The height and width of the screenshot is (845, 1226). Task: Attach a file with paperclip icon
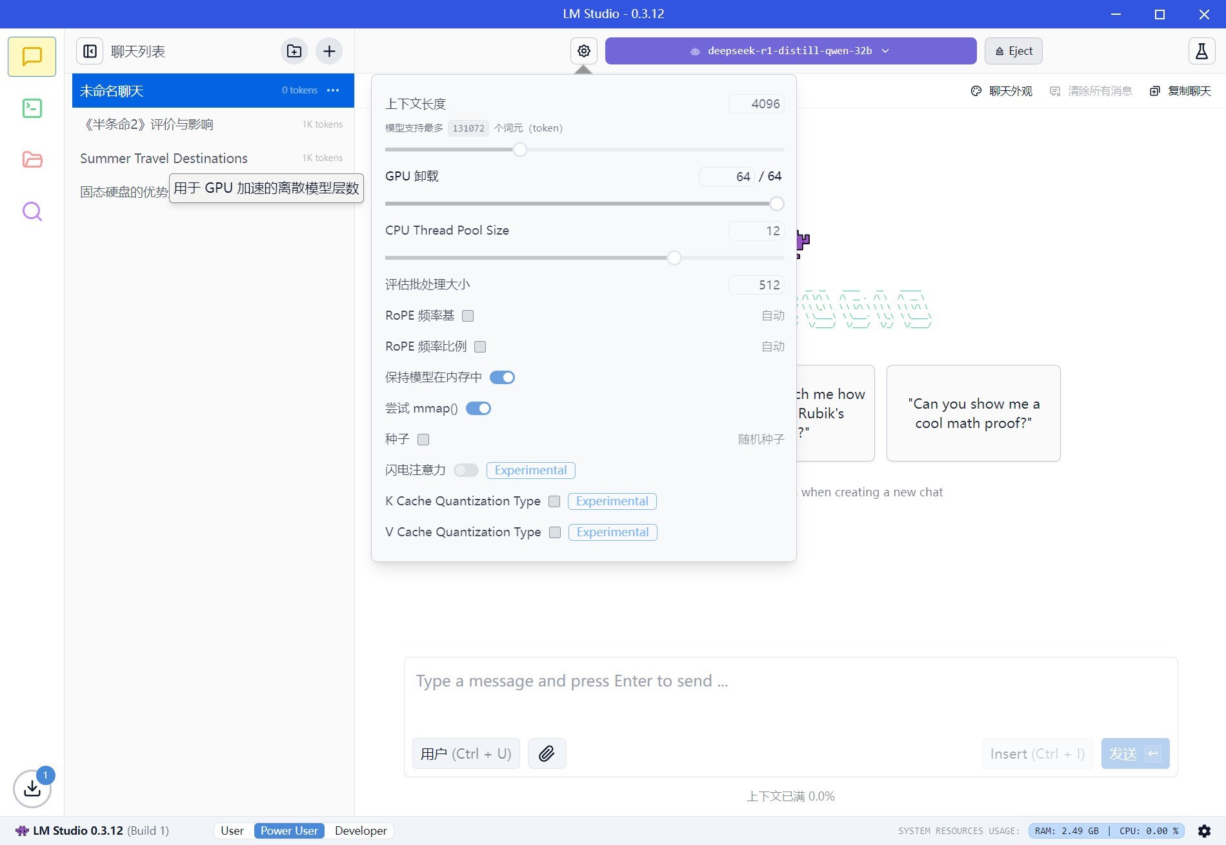[547, 753]
